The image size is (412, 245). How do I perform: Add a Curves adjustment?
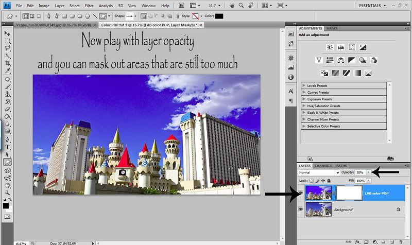[352, 47]
